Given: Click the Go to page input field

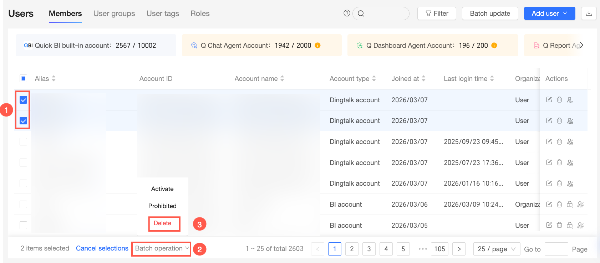Looking at the screenshot, I should point(556,249).
